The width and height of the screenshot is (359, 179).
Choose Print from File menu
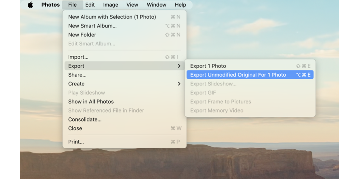[76, 142]
